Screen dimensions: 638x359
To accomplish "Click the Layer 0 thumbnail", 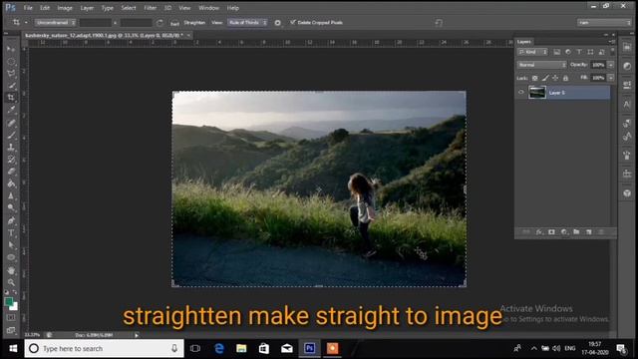I will tap(537, 93).
